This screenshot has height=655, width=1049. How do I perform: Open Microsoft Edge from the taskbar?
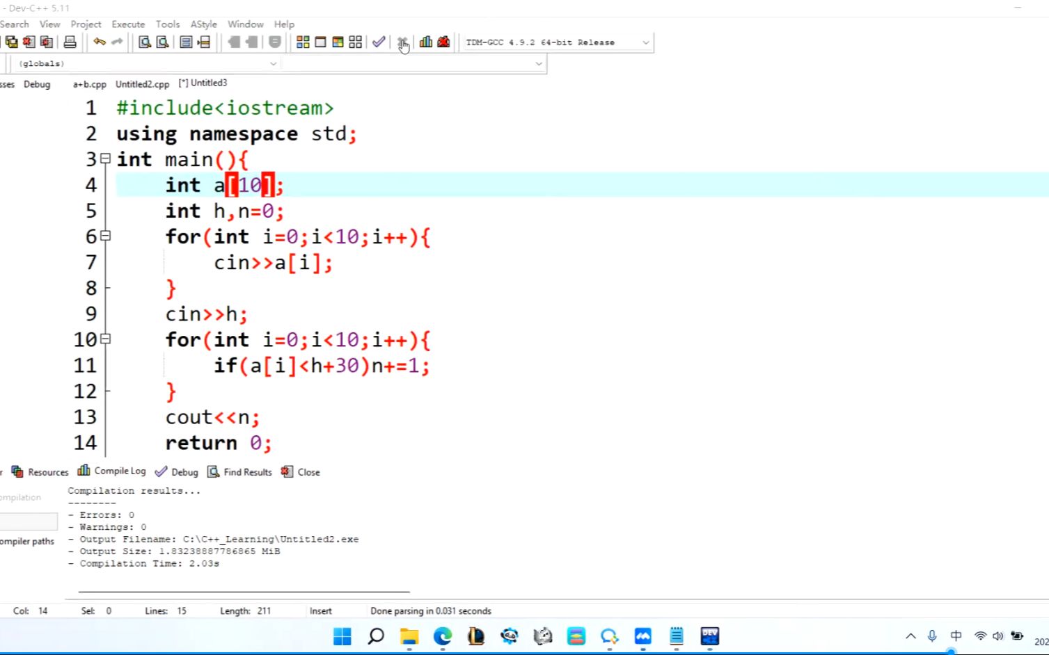[x=443, y=636]
